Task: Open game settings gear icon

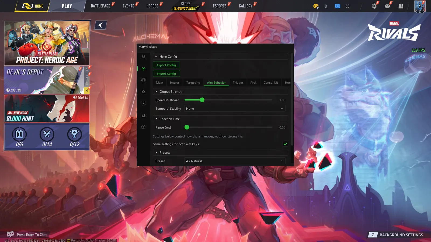Action: click(374, 6)
